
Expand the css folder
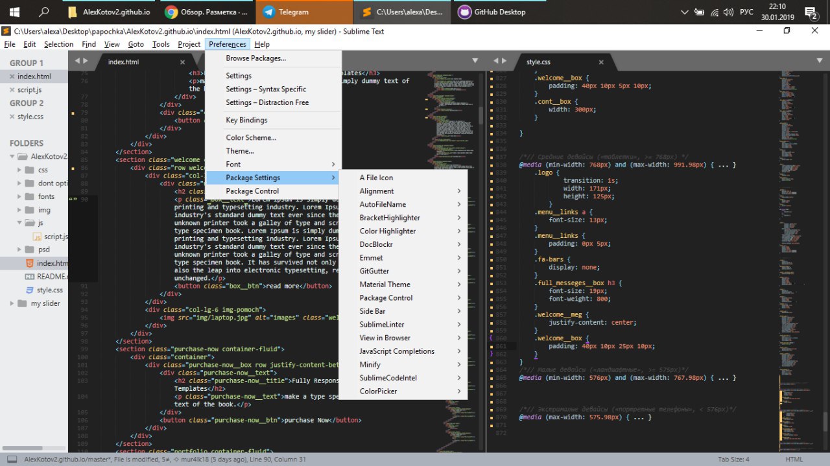[x=19, y=170]
